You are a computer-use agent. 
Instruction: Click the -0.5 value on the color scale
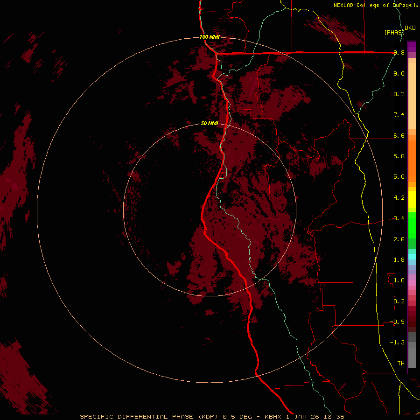point(397,322)
